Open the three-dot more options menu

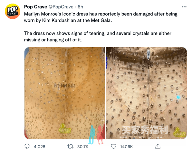point(184,7)
